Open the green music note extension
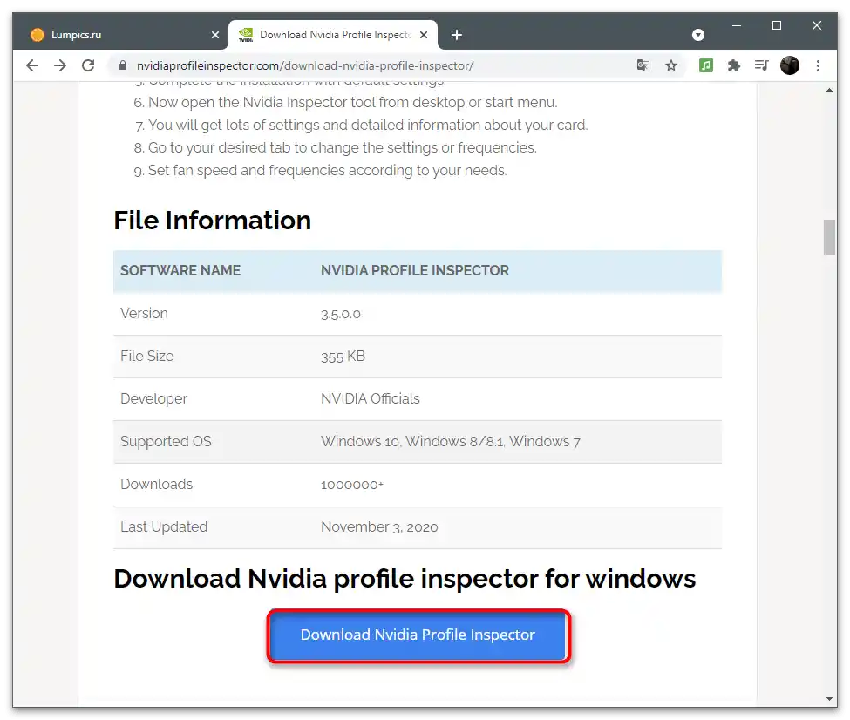Screen dimensions: 850x720 point(706,65)
